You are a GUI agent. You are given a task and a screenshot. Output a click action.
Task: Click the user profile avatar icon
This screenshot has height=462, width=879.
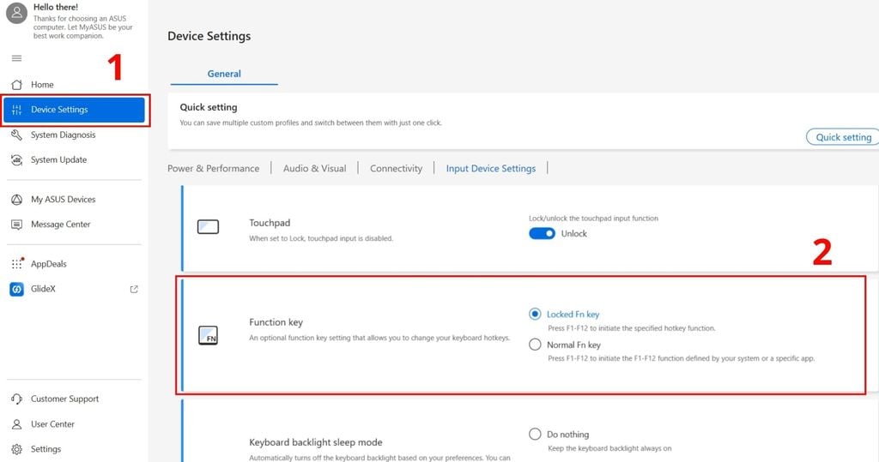pos(16,13)
